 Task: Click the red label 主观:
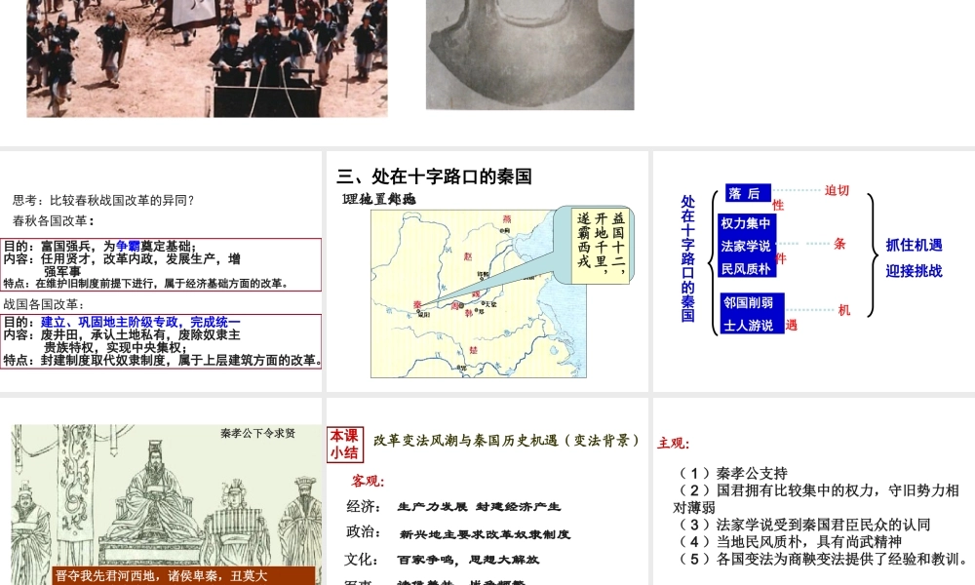coord(674,444)
